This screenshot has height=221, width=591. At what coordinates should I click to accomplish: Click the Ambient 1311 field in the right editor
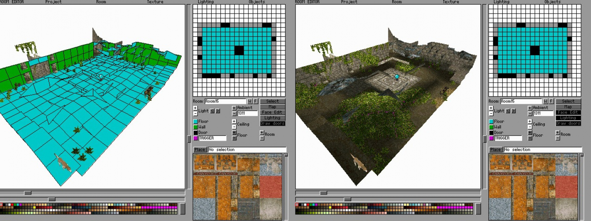[x=543, y=114]
